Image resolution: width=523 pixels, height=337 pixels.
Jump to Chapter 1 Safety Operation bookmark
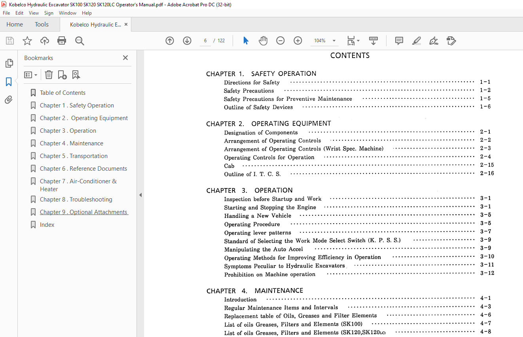pyautogui.click(x=77, y=105)
